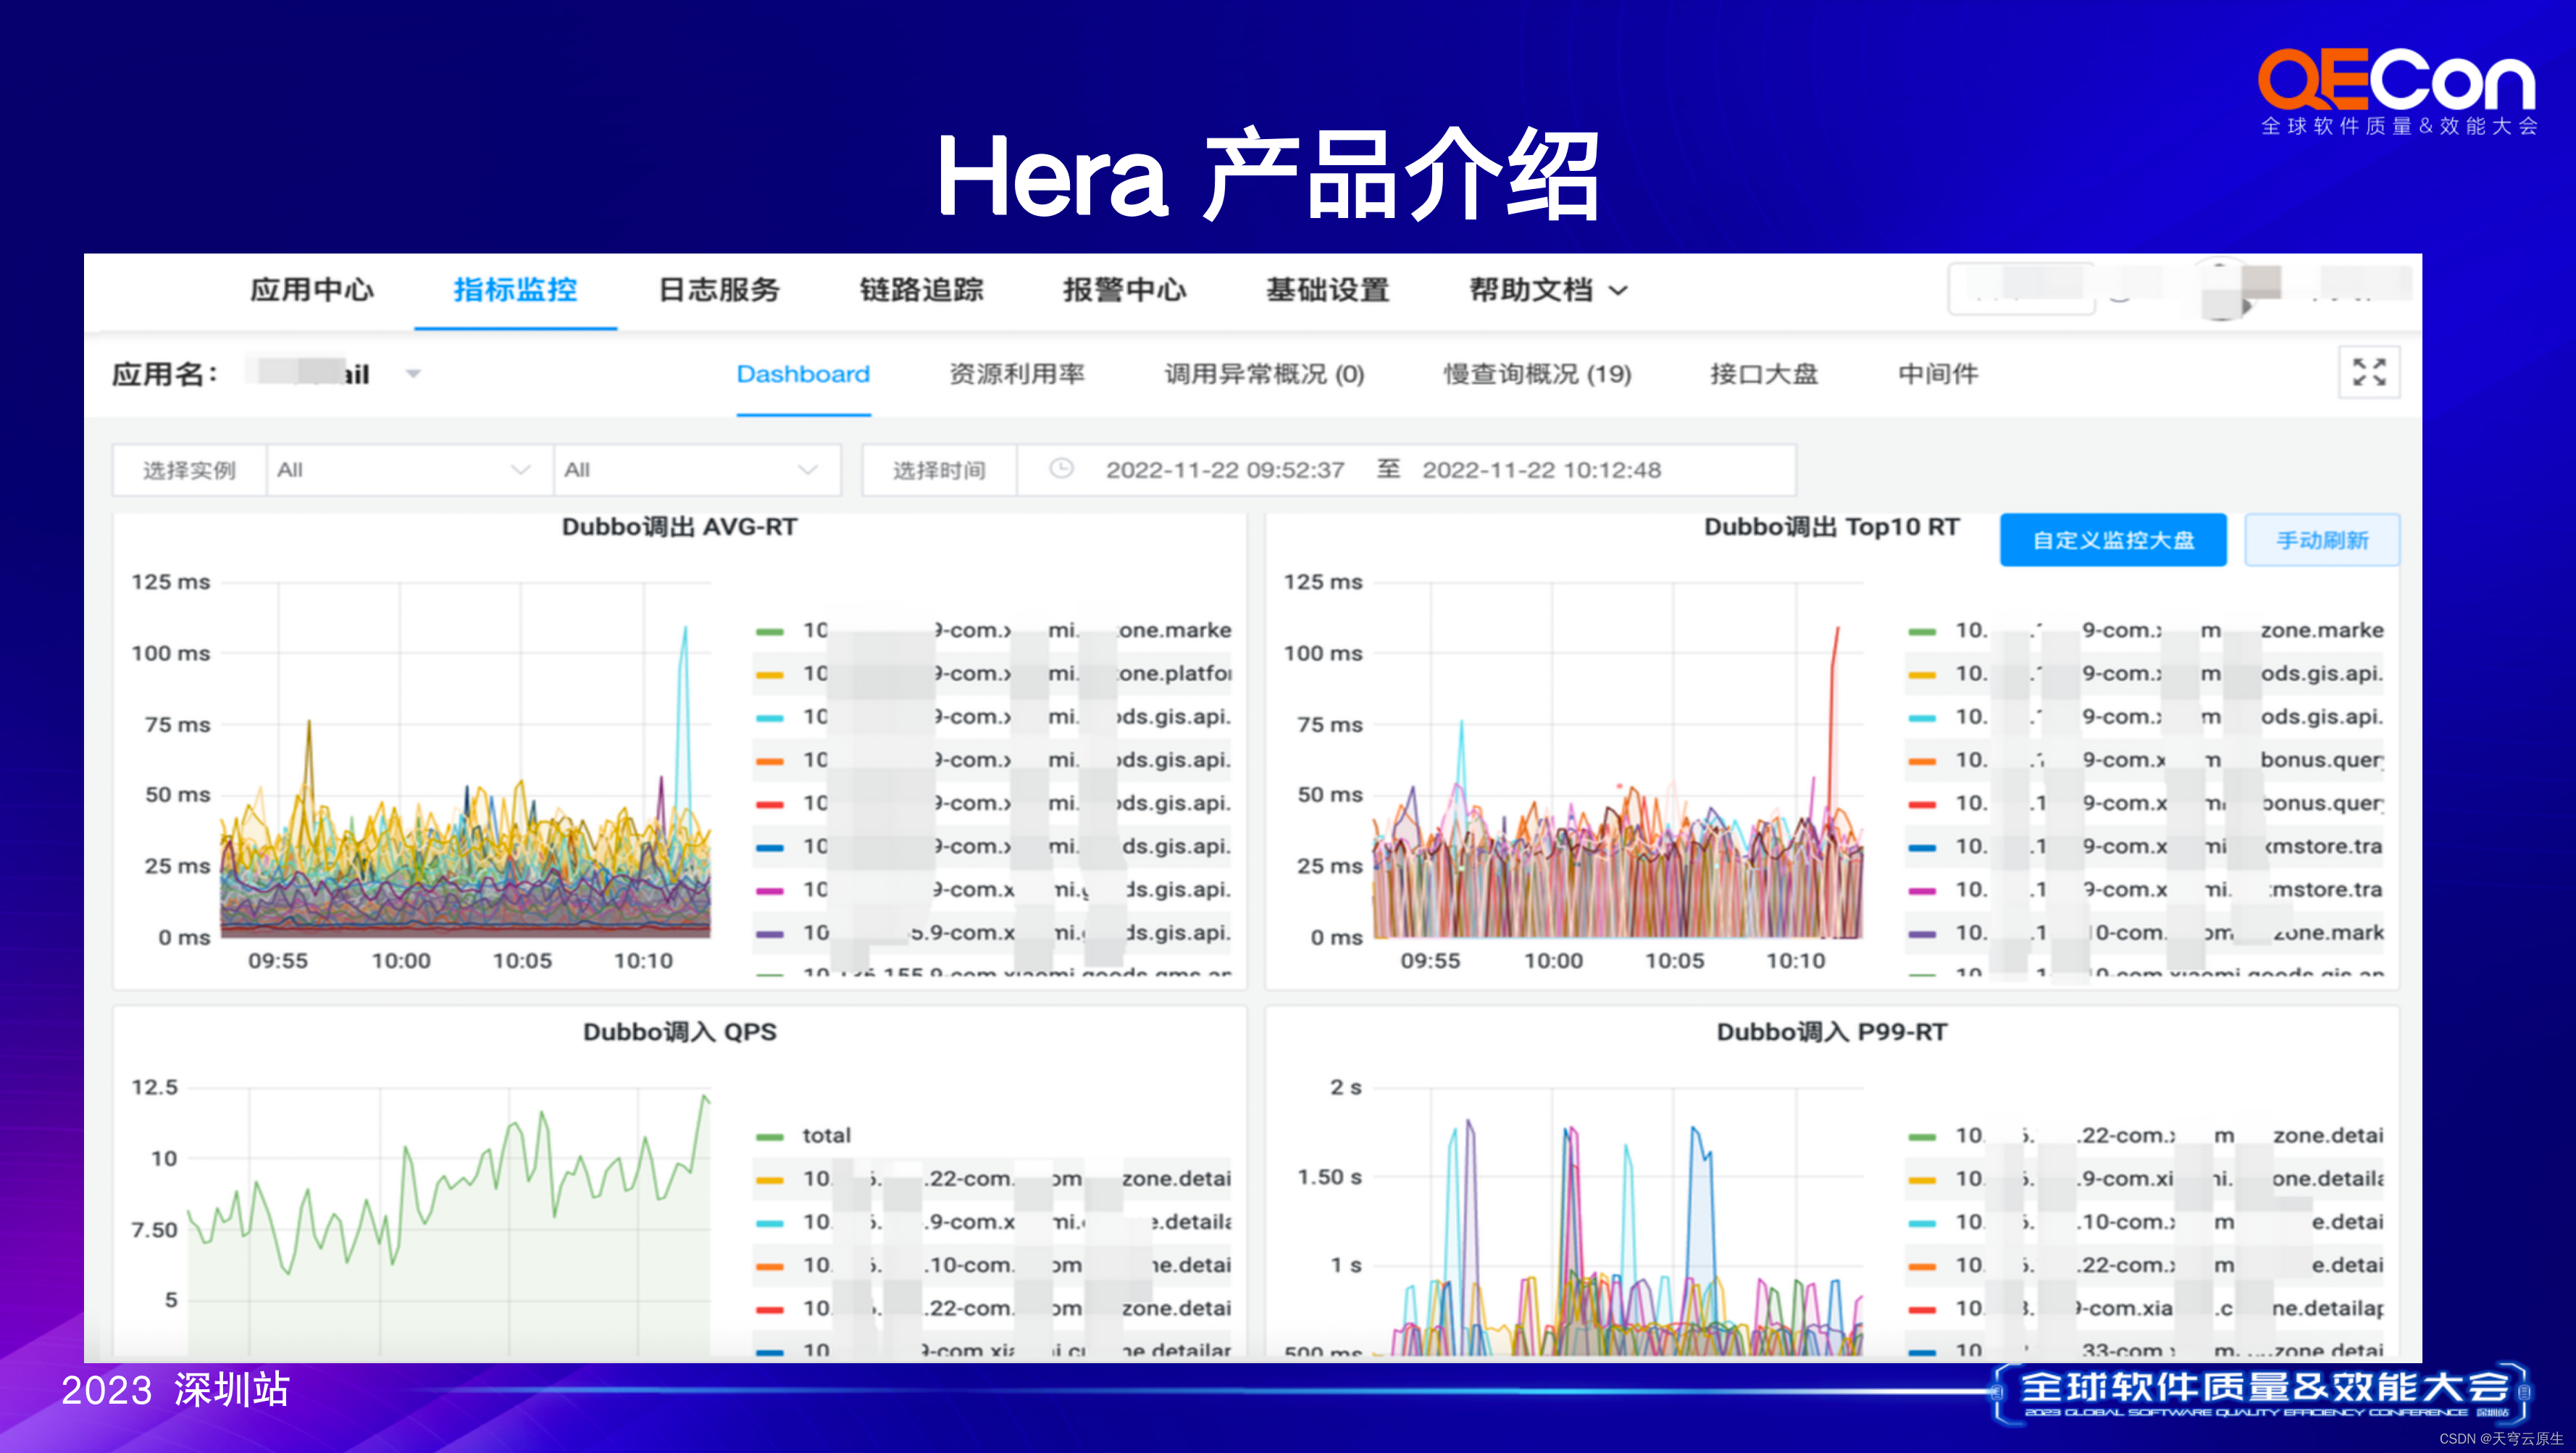
Task: Open 链路追踪 navigation item
Action: tap(921, 290)
